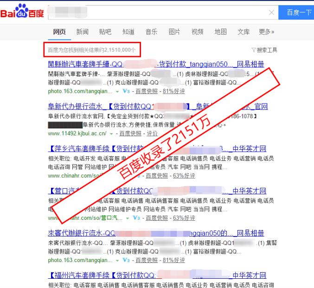The width and height of the screenshot is (314, 288).
Task: Expand dropdown arrow beside photo.163.com first result
Action: [x=117, y=91]
